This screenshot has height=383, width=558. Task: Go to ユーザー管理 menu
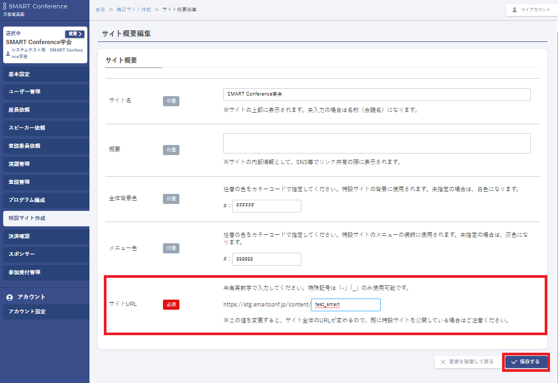pyautogui.click(x=45, y=92)
